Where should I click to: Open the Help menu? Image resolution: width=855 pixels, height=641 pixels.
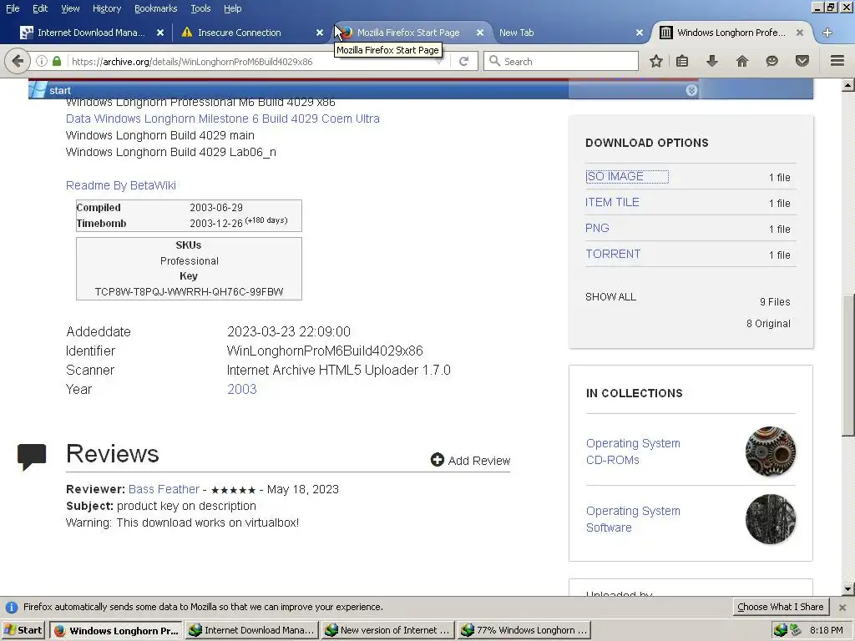(232, 8)
